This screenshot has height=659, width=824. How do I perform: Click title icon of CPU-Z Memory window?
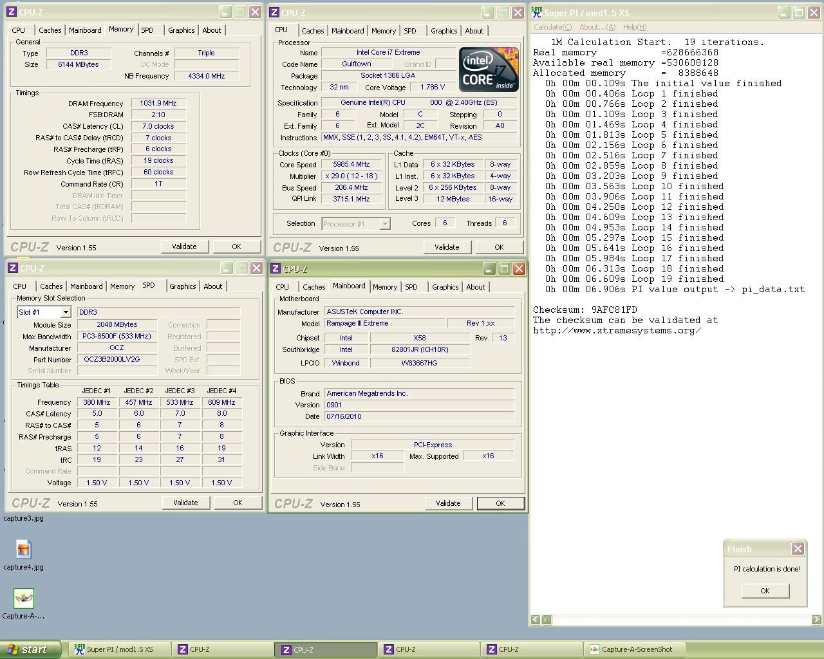pos(13,12)
